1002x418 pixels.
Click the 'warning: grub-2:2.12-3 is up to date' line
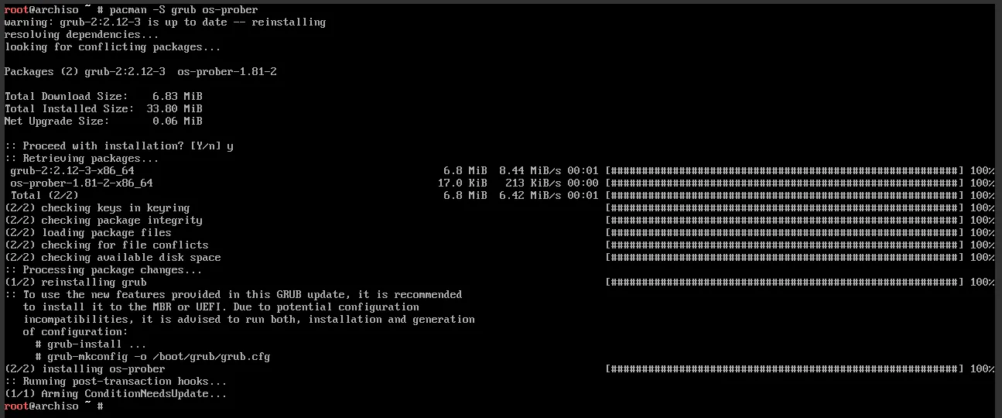point(165,22)
